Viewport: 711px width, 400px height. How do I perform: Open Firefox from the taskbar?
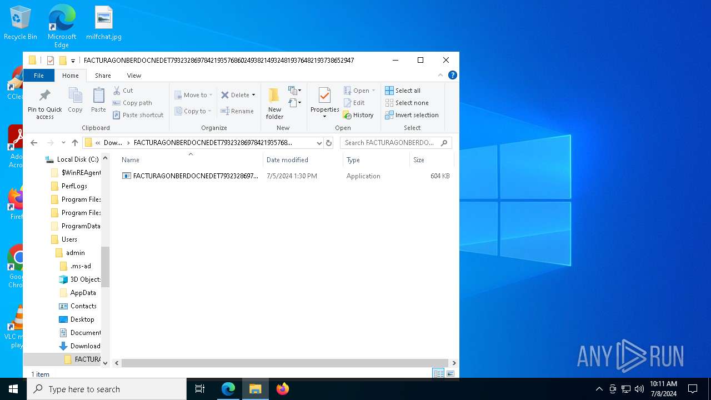tap(283, 389)
